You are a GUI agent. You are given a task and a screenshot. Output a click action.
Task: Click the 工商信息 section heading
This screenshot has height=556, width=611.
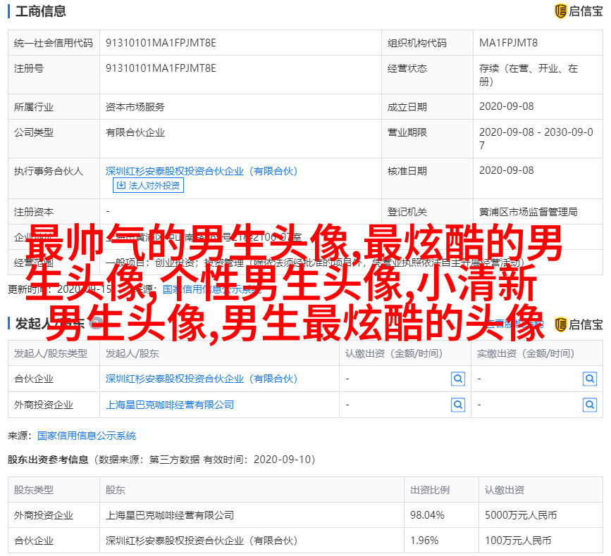click(x=41, y=11)
